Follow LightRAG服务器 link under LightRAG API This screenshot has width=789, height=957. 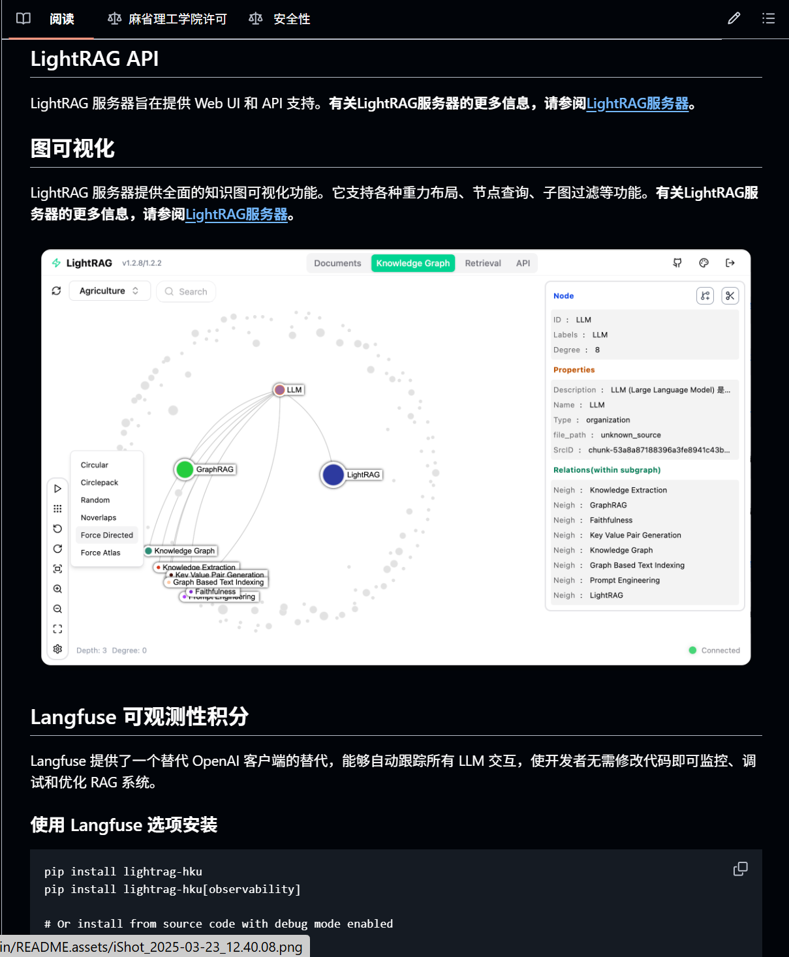[x=638, y=104]
